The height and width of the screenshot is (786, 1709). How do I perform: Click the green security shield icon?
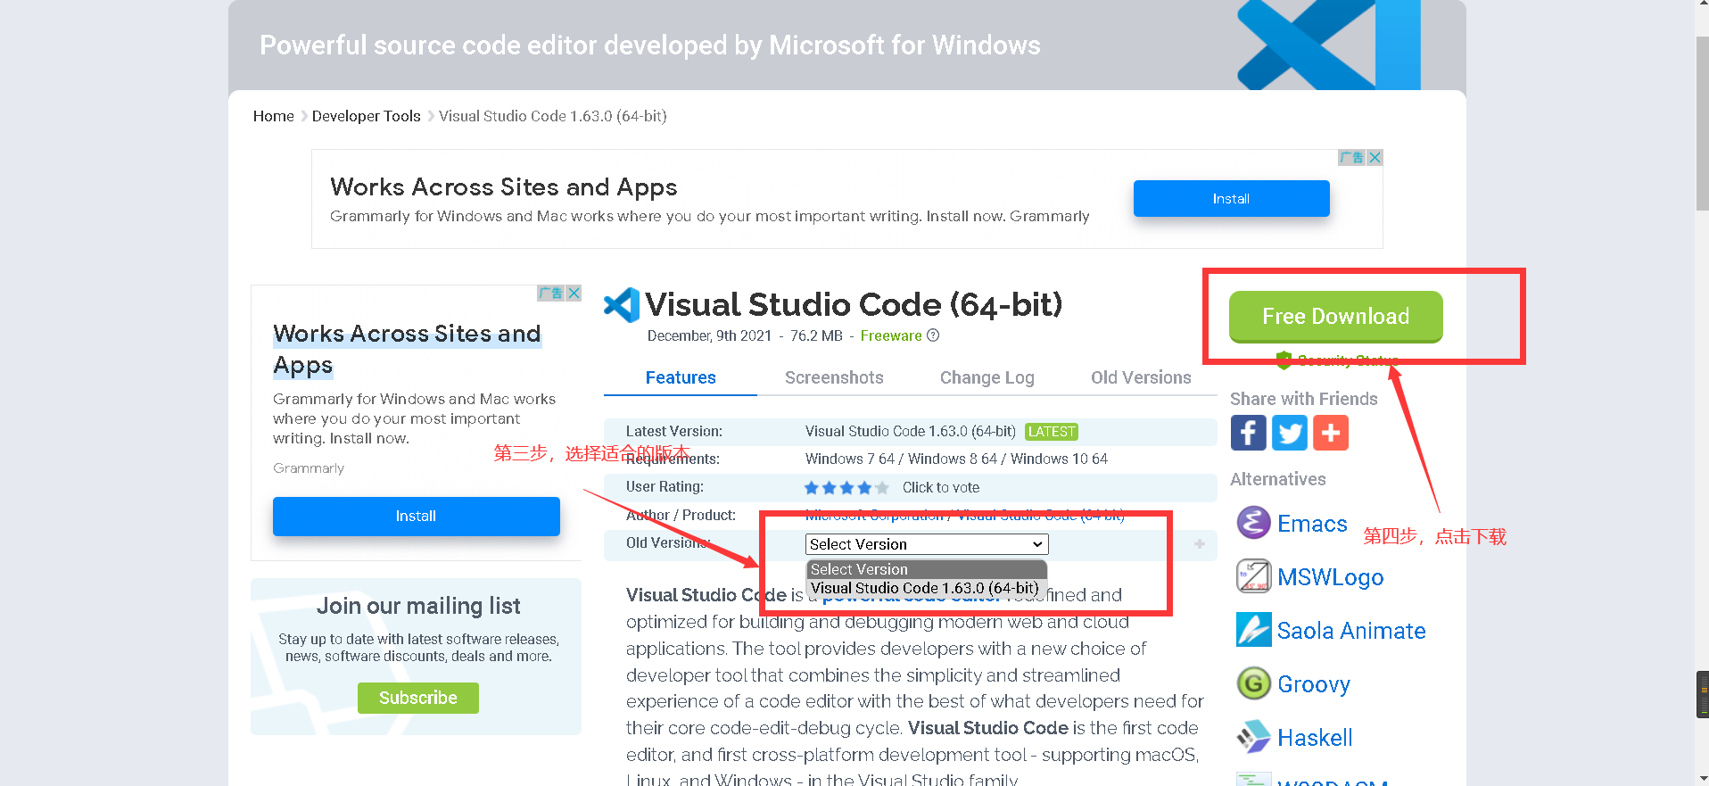coord(1284,360)
